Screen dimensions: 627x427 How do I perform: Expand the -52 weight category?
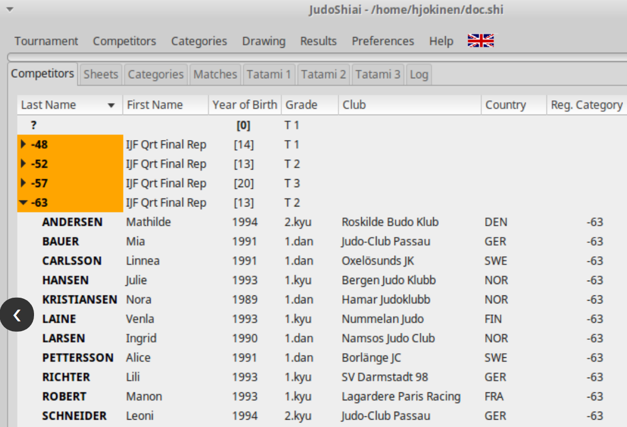23,164
